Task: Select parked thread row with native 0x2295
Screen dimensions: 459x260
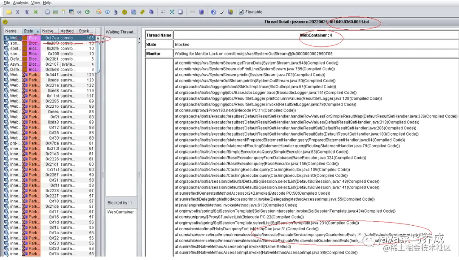Action: pos(49,101)
